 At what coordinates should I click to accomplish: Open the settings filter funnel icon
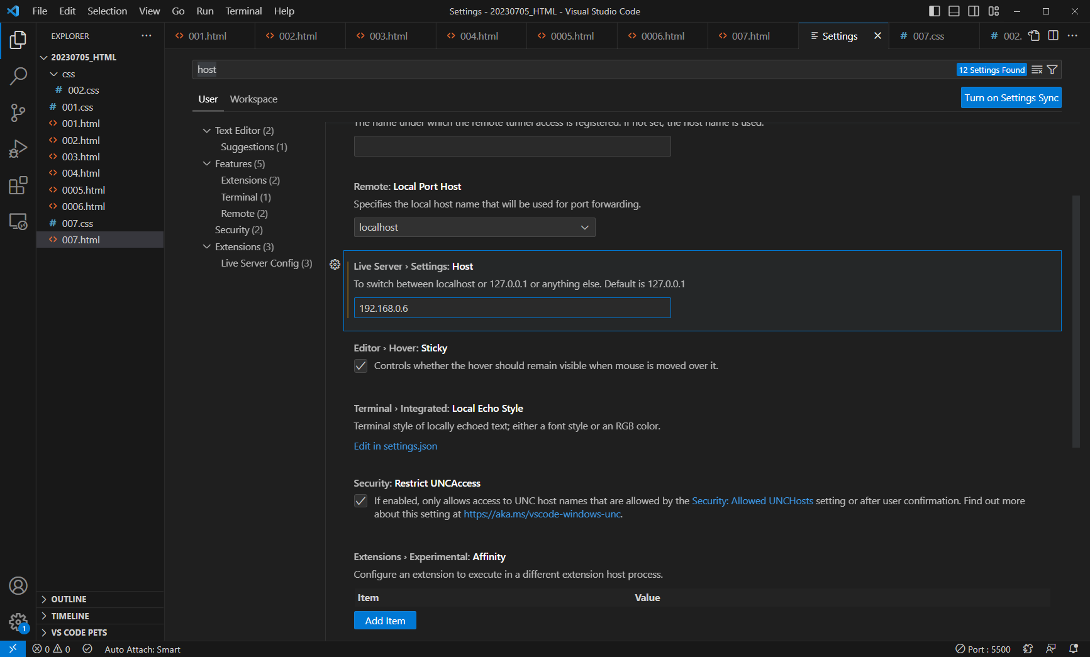coord(1052,70)
